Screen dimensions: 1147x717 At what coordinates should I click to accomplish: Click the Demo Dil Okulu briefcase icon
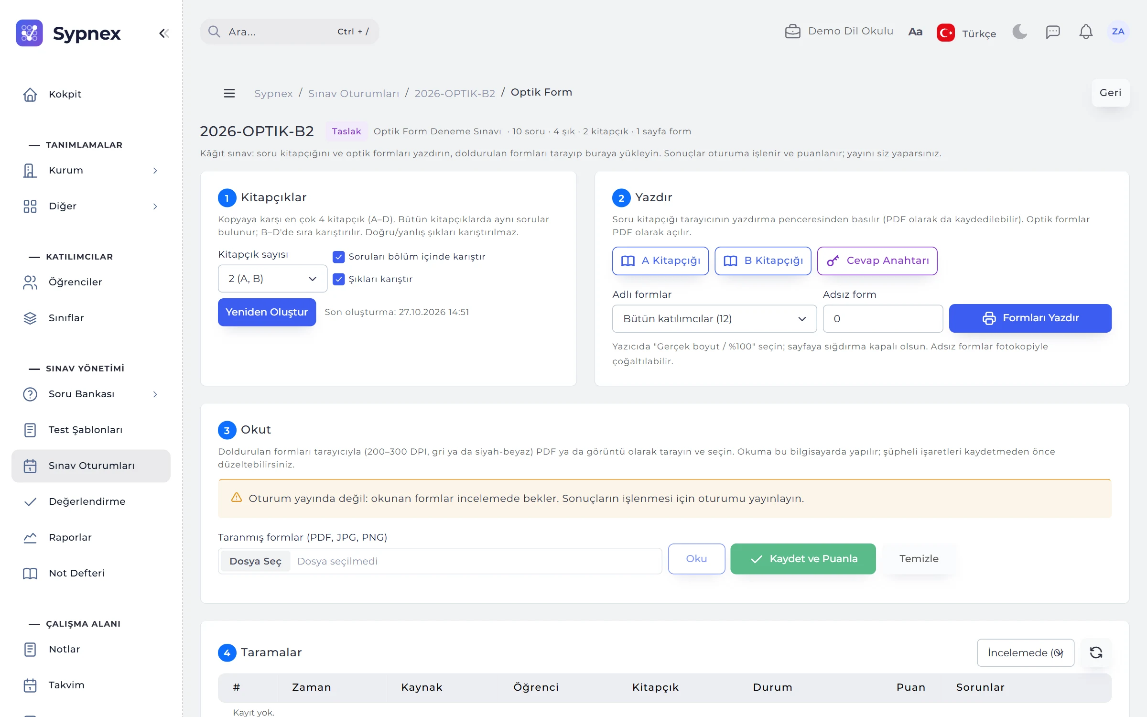tap(792, 32)
